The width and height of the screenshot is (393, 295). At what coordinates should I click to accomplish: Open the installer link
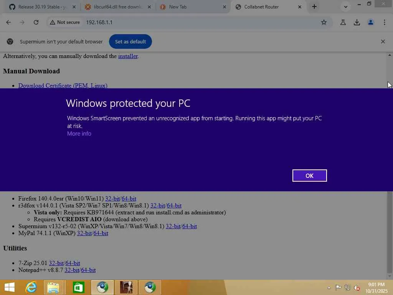[128, 56]
